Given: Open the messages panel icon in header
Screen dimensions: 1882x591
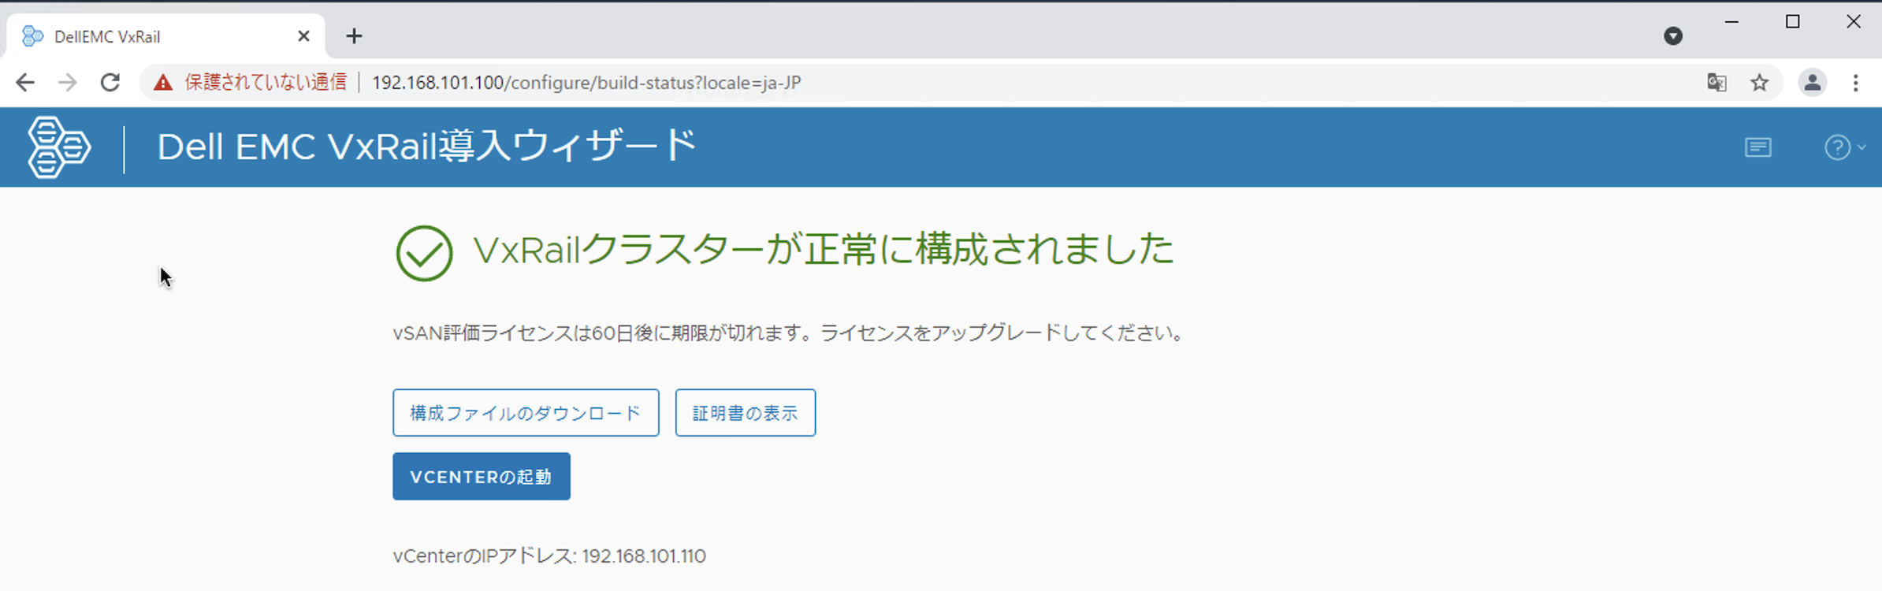Looking at the screenshot, I should coord(1757,147).
